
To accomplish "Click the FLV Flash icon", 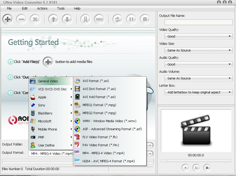I will point(77,137).
